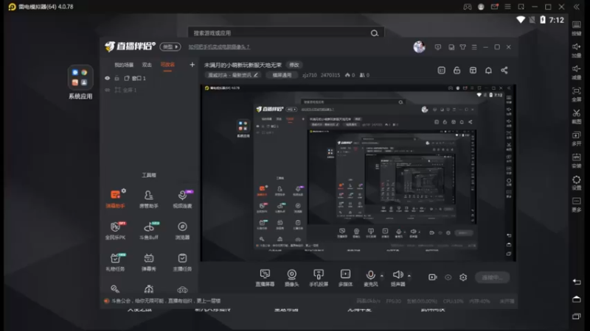Toggle visibility eye of 全屏1 layer
Image resolution: width=590 pixels, height=331 pixels.
pos(107,90)
